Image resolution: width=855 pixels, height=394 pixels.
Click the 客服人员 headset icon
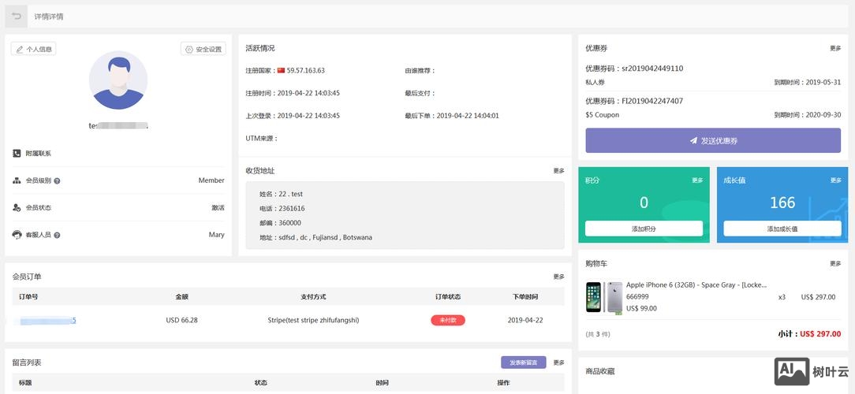tap(17, 235)
